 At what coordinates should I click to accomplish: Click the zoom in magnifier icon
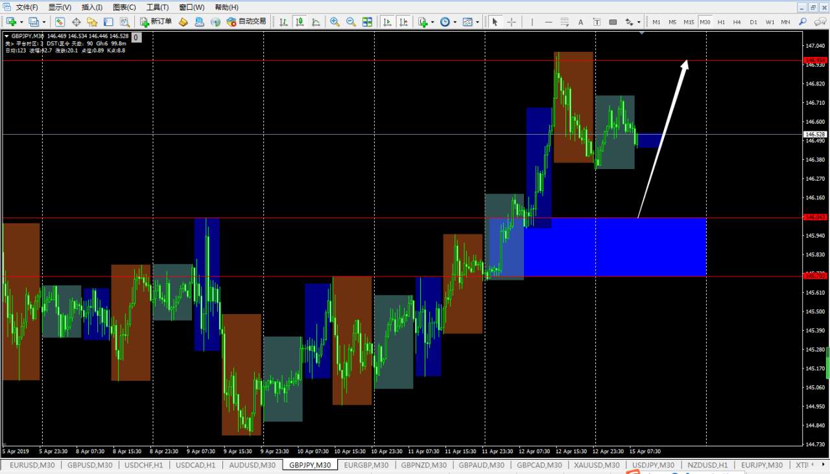tap(335, 22)
